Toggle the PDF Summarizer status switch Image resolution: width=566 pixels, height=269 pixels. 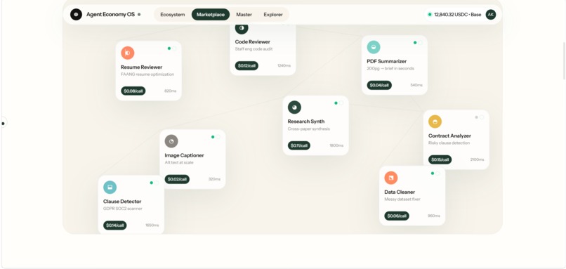tap(418, 43)
